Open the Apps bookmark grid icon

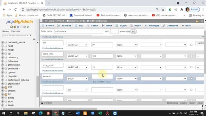(4, 15)
